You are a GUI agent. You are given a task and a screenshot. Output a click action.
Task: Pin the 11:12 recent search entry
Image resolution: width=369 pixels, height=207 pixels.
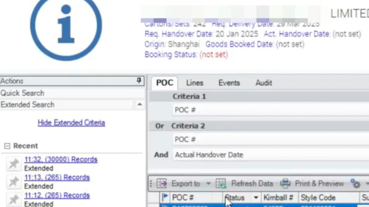pyautogui.click(x=14, y=199)
